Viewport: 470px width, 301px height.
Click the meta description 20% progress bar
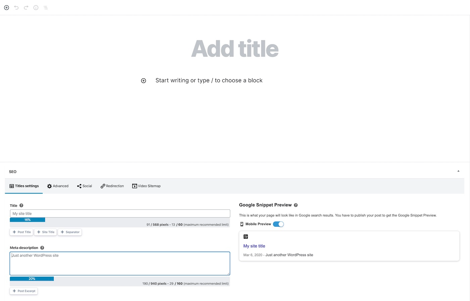click(x=32, y=279)
